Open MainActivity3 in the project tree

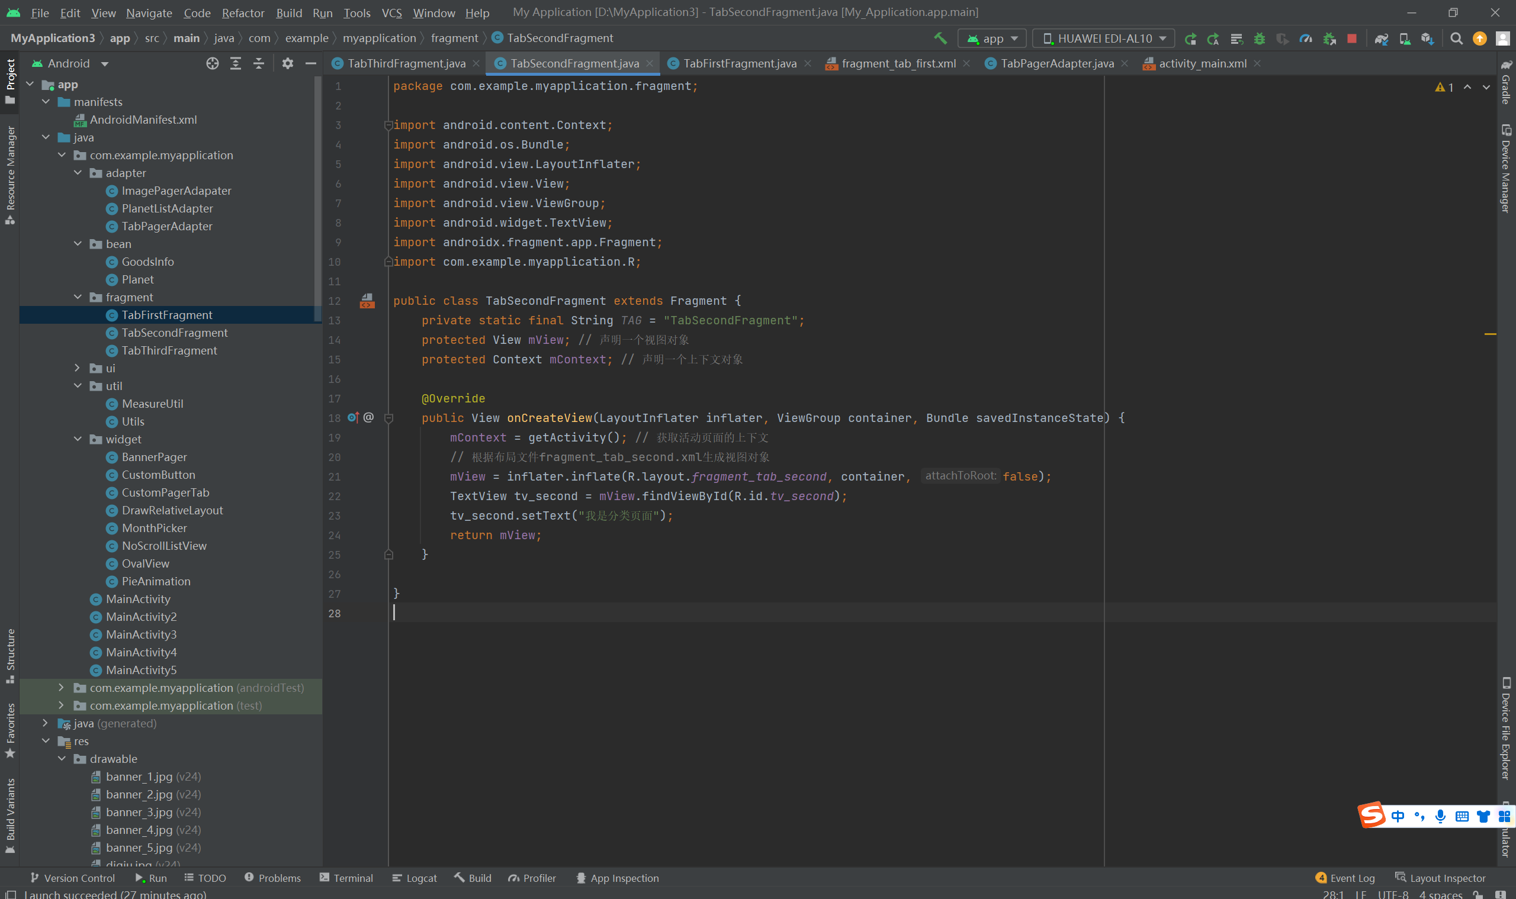(140, 634)
